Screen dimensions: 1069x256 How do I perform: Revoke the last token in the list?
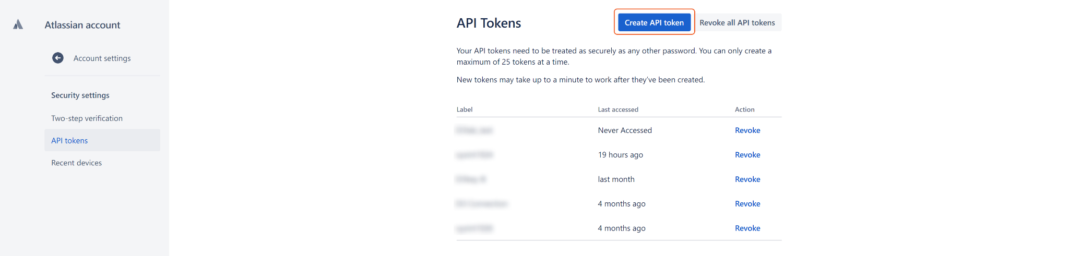coord(747,228)
